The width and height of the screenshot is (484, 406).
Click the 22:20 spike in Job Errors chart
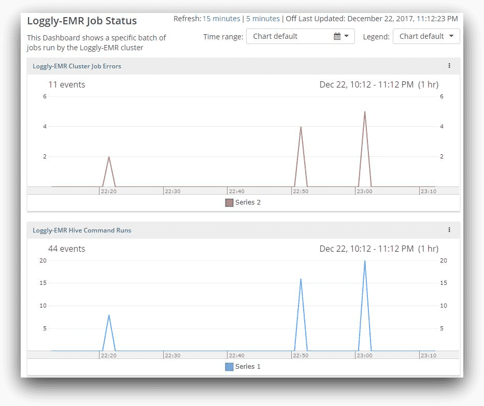click(109, 157)
